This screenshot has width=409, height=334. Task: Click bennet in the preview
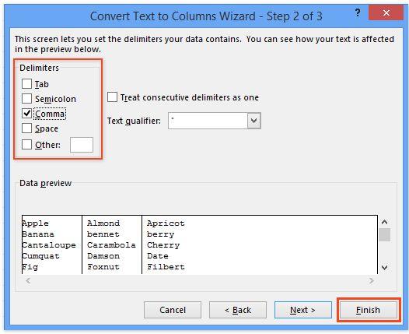coord(103,234)
